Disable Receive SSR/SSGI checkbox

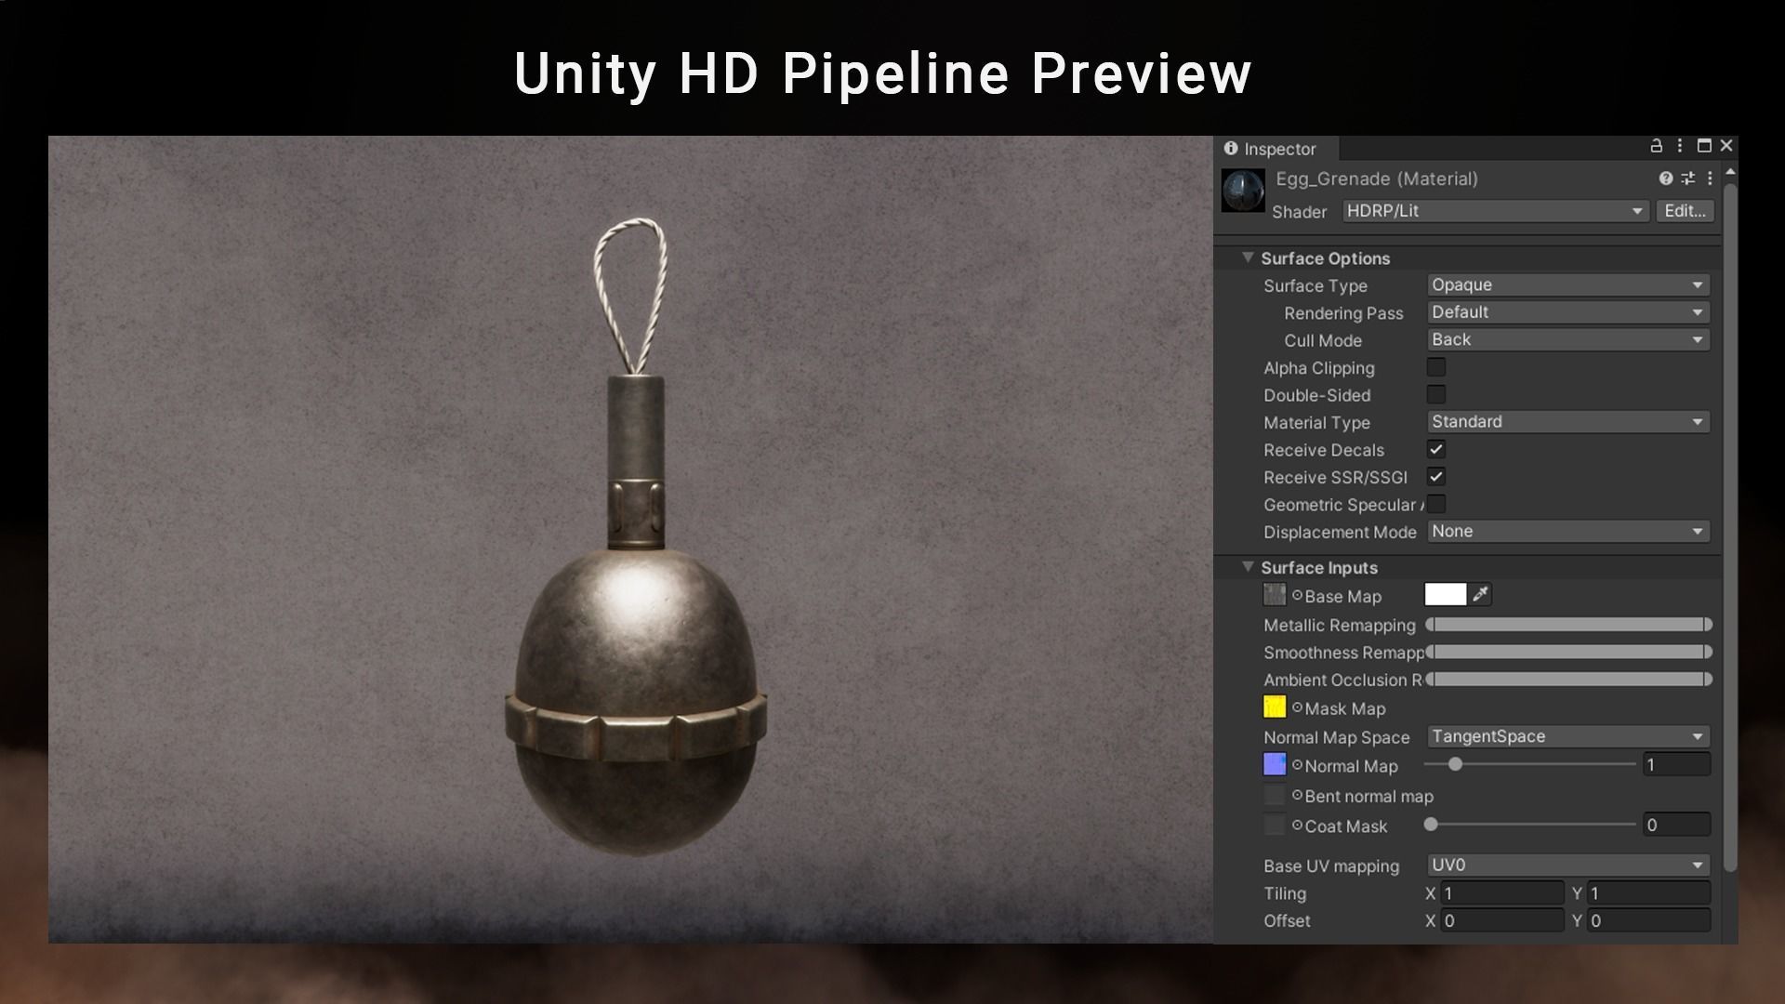(x=1436, y=477)
